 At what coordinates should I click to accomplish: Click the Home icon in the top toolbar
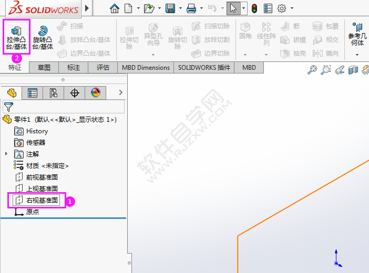pos(115,8)
